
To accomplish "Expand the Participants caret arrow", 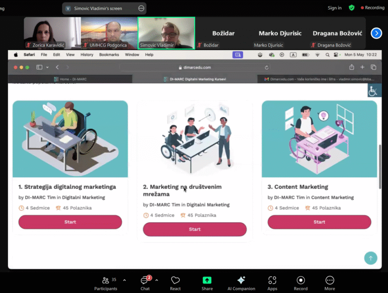I will (124, 280).
